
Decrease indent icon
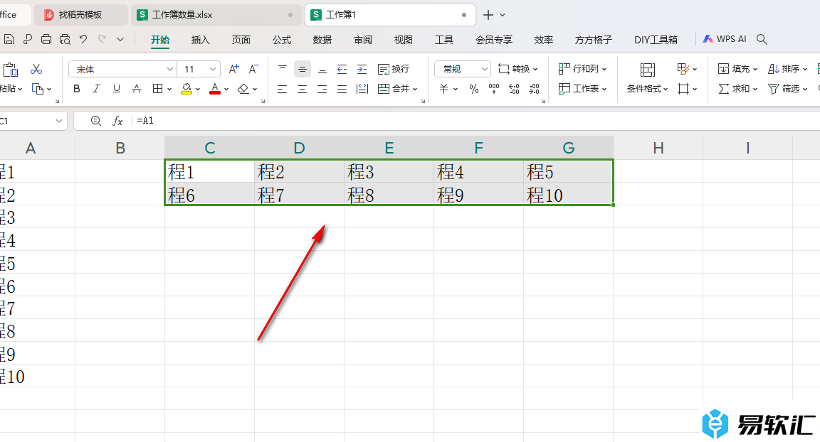point(342,69)
